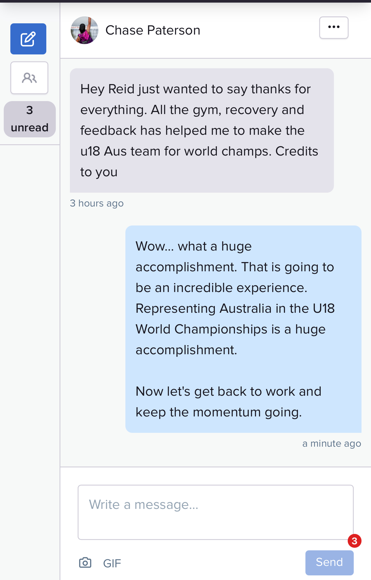This screenshot has width=371, height=580.
Task: Click the World Championships text in reply
Action: [x=202, y=329]
